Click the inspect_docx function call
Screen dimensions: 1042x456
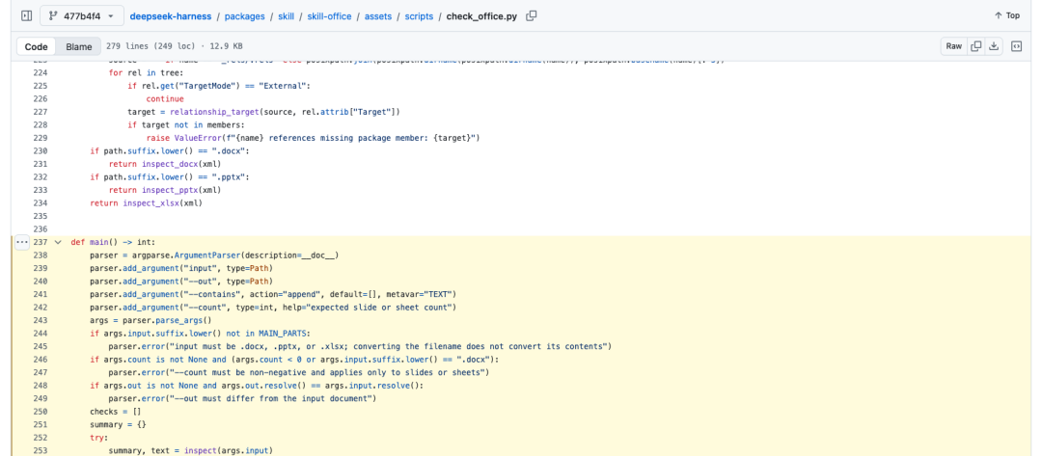click(170, 164)
